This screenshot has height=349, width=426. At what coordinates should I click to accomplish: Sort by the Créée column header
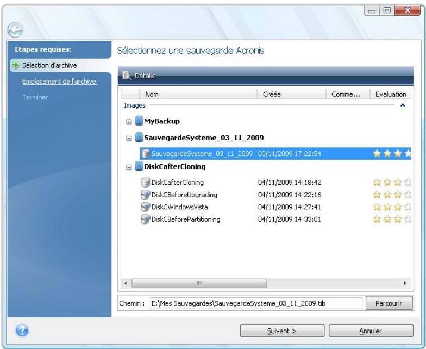click(291, 94)
